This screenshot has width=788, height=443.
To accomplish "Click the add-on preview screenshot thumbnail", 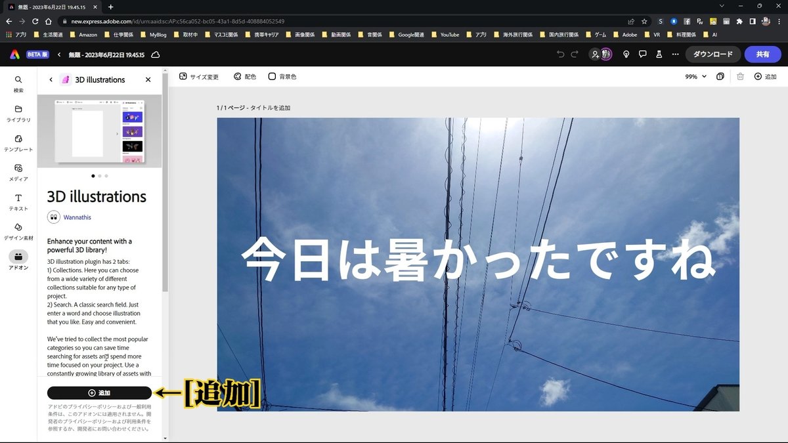I will [x=99, y=131].
